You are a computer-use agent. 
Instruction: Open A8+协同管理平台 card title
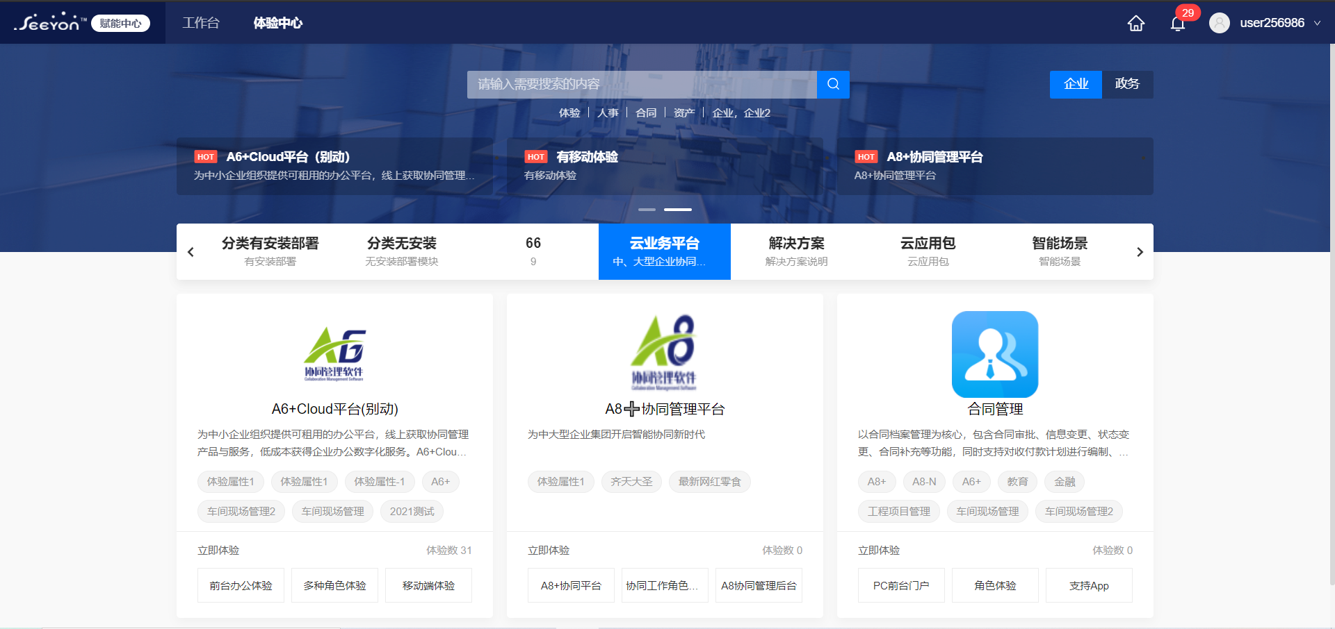click(x=665, y=409)
